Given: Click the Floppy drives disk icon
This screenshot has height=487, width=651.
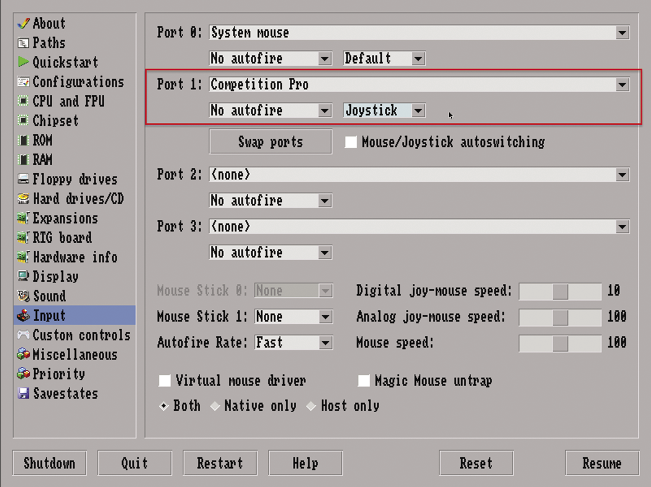Looking at the screenshot, I should [23, 179].
